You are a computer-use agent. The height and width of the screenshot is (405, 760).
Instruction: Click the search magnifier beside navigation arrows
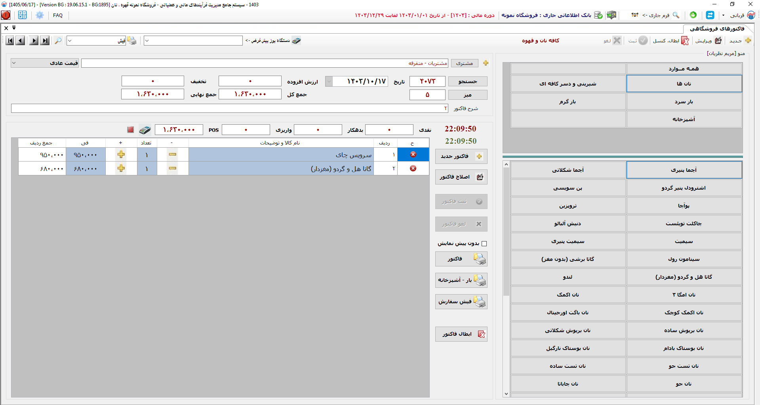[x=58, y=40]
